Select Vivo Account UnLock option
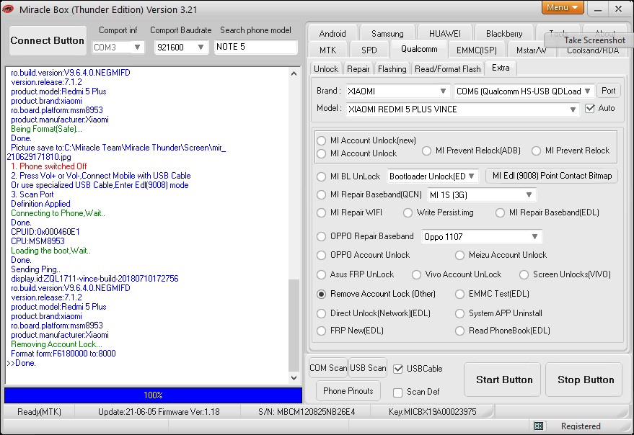Screen dimensions: 634x435 click(x=416, y=274)
